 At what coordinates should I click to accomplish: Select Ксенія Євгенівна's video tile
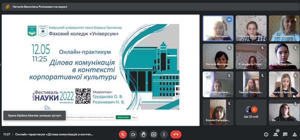point(218,112)
